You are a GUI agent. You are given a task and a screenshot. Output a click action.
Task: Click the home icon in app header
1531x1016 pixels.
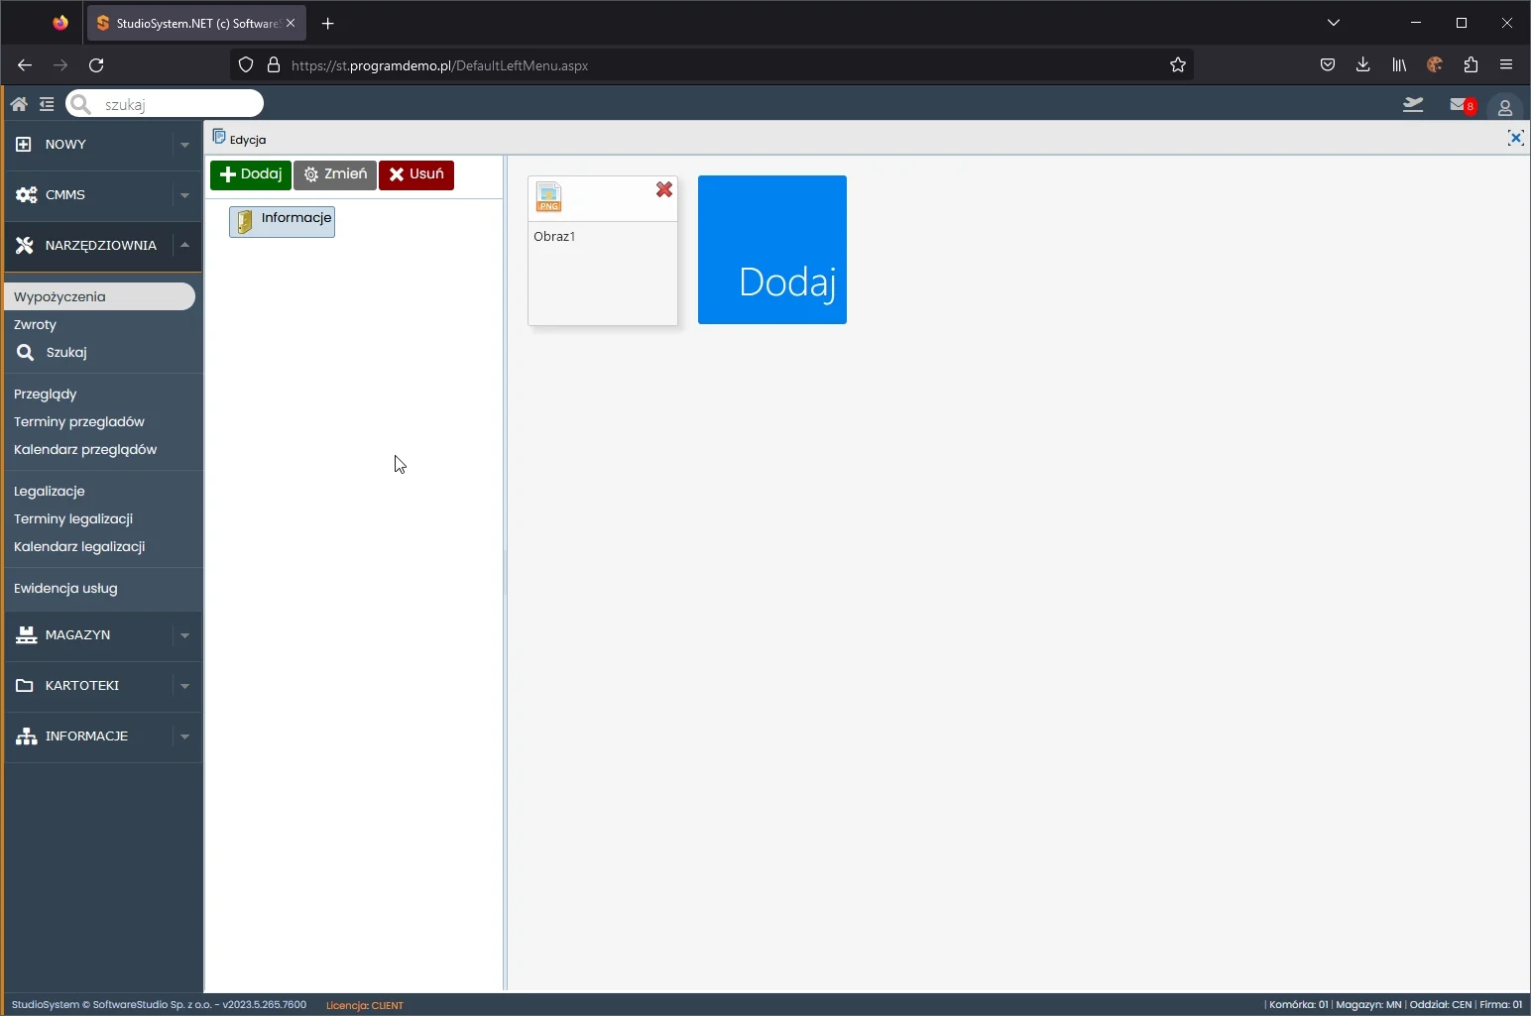coord(19,104)
